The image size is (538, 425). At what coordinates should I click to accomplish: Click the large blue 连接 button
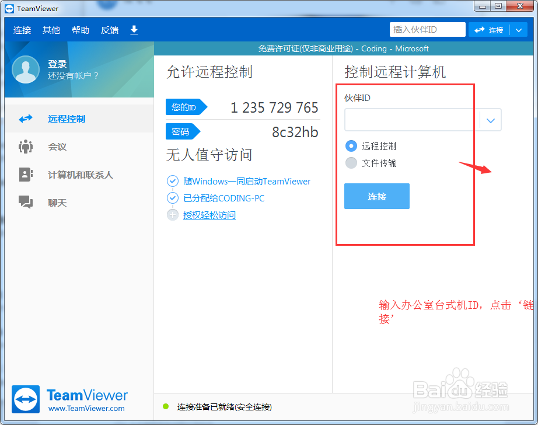coord(377,196)
